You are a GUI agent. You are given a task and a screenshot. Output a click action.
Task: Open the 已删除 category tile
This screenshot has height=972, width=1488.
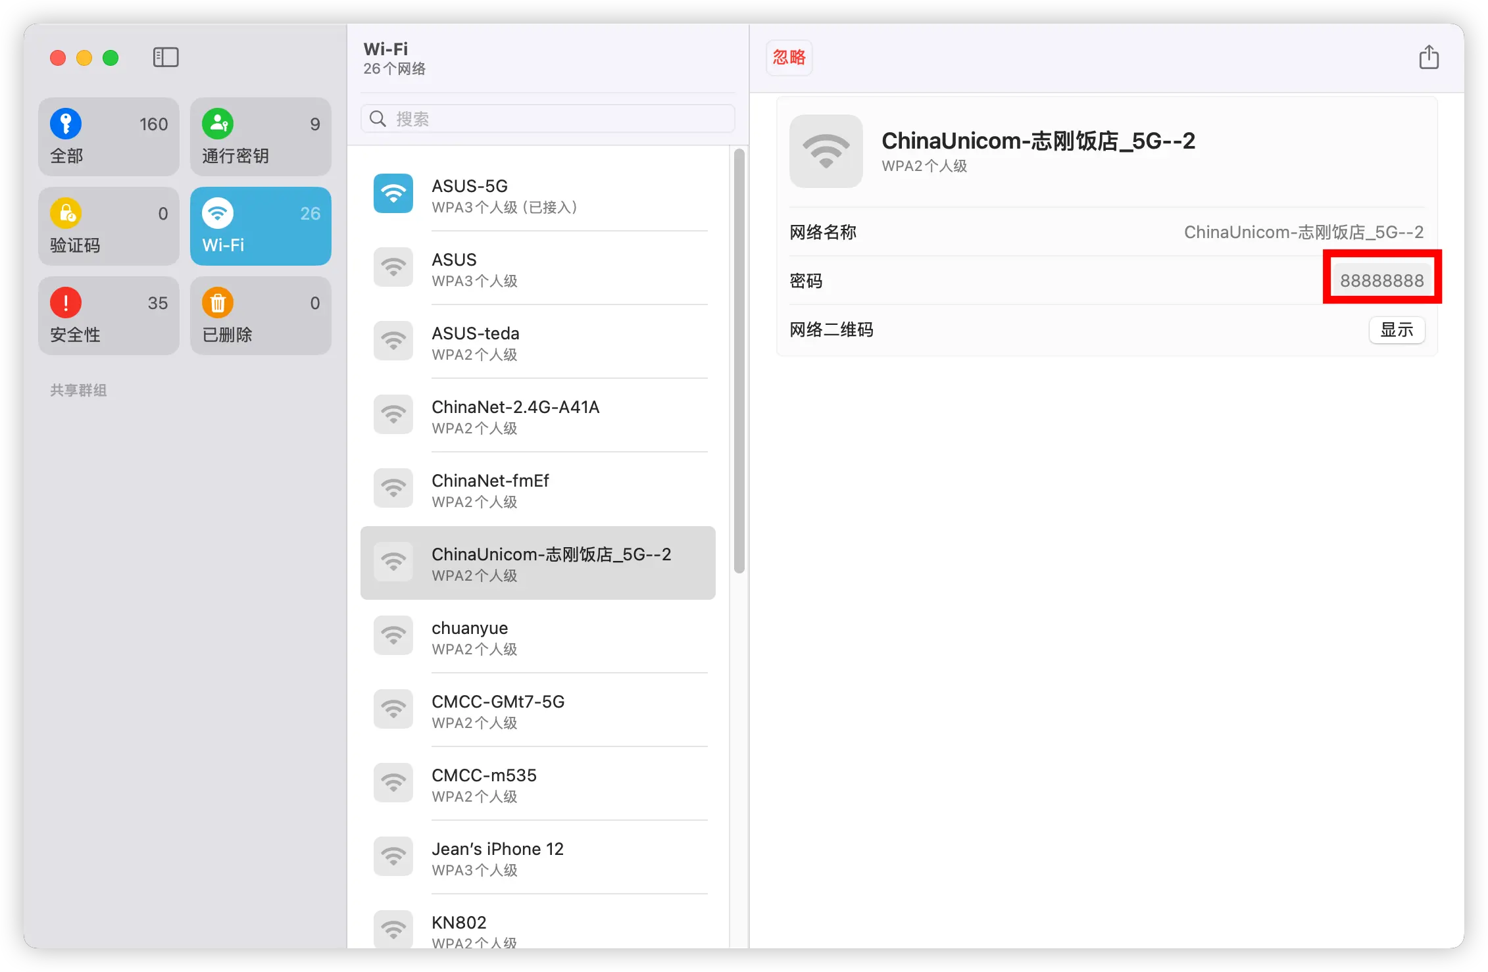[x=260, y=316]
